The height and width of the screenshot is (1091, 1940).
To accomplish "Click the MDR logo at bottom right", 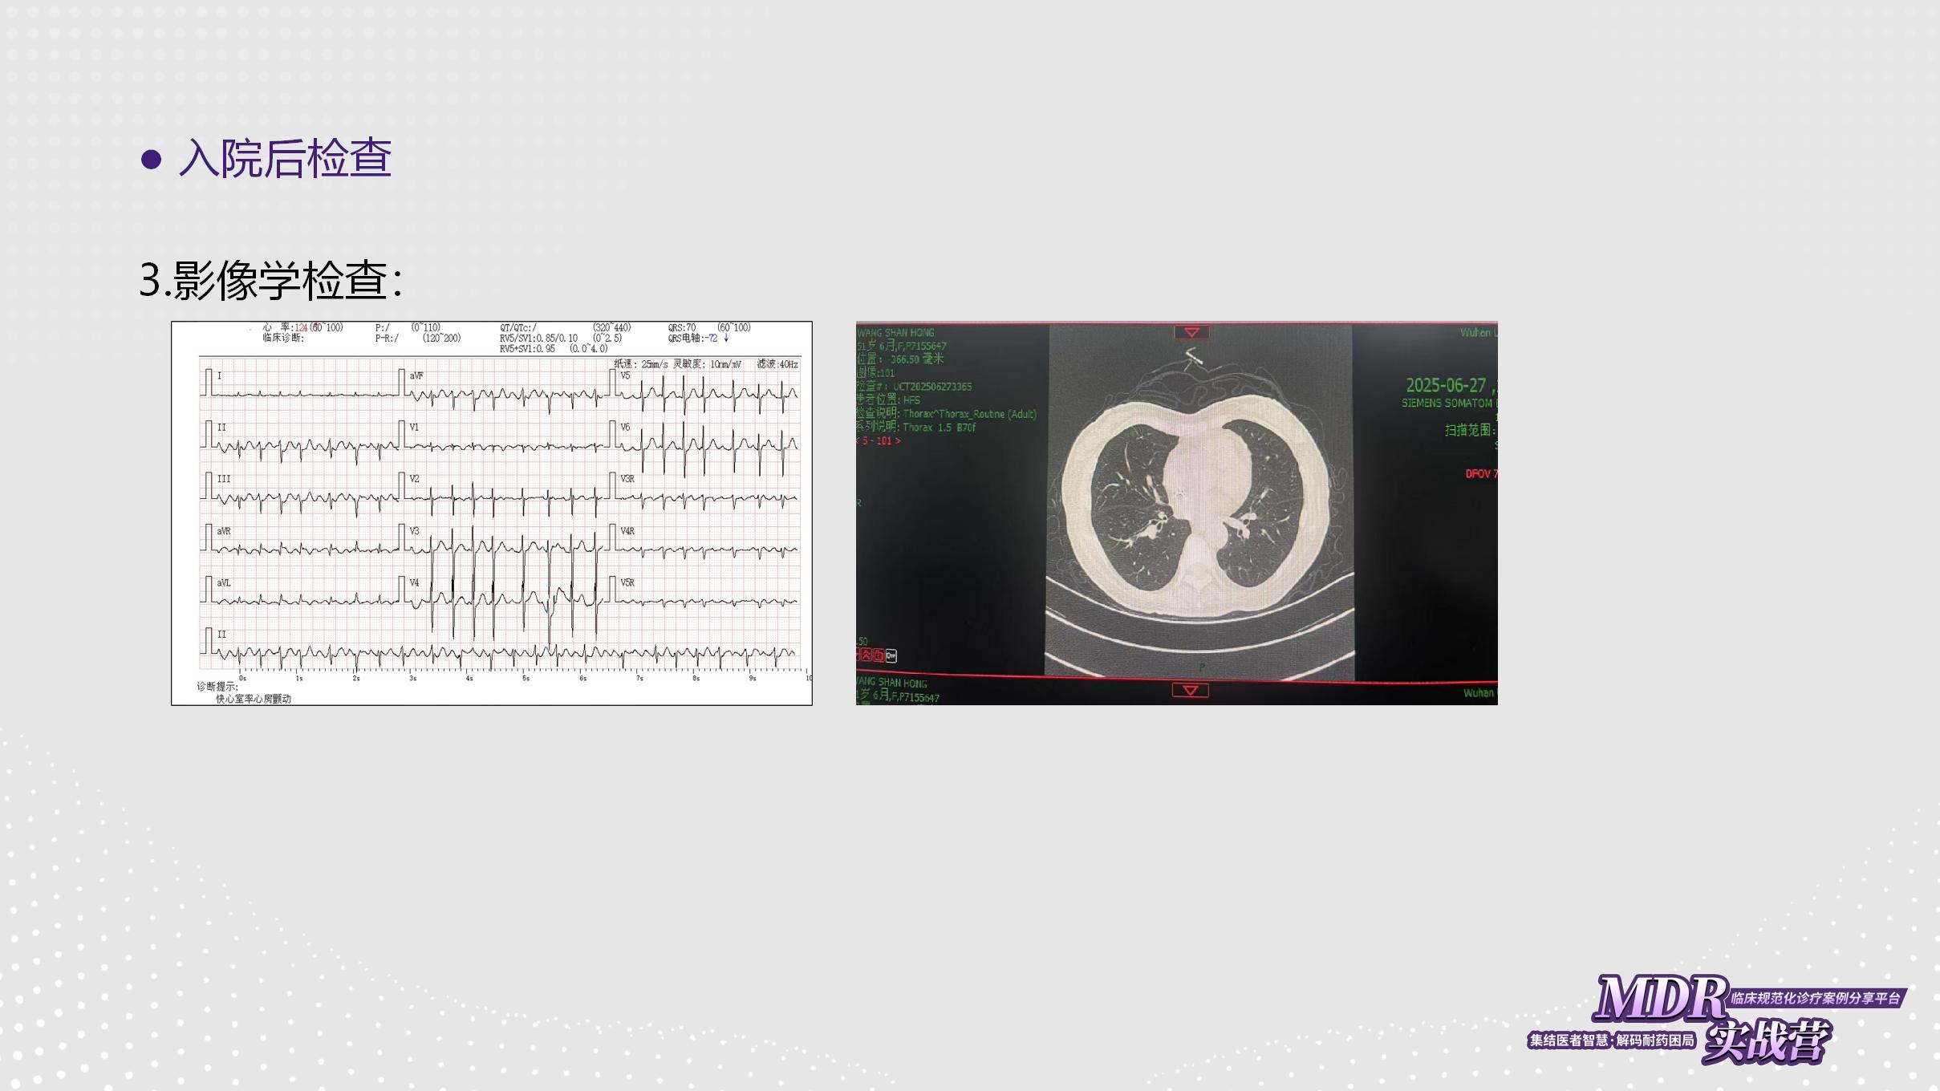I will pos(1659,998).
